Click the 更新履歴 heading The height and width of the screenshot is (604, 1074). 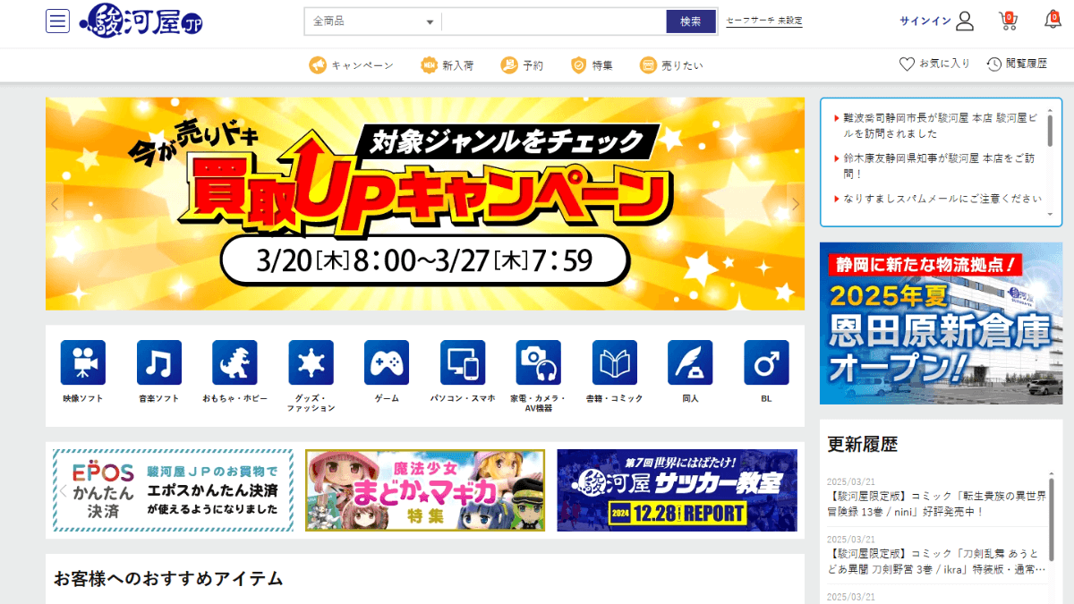point(863,444)
